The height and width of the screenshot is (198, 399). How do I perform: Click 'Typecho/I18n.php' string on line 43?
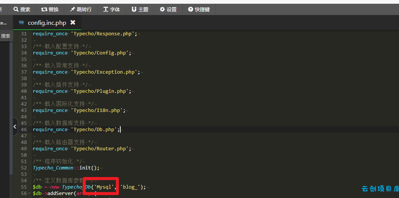click(97, 110)
